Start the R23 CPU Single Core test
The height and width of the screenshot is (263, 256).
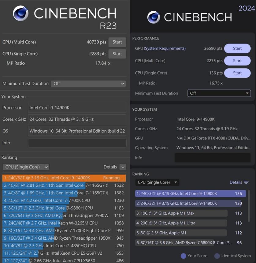point(117,54)
